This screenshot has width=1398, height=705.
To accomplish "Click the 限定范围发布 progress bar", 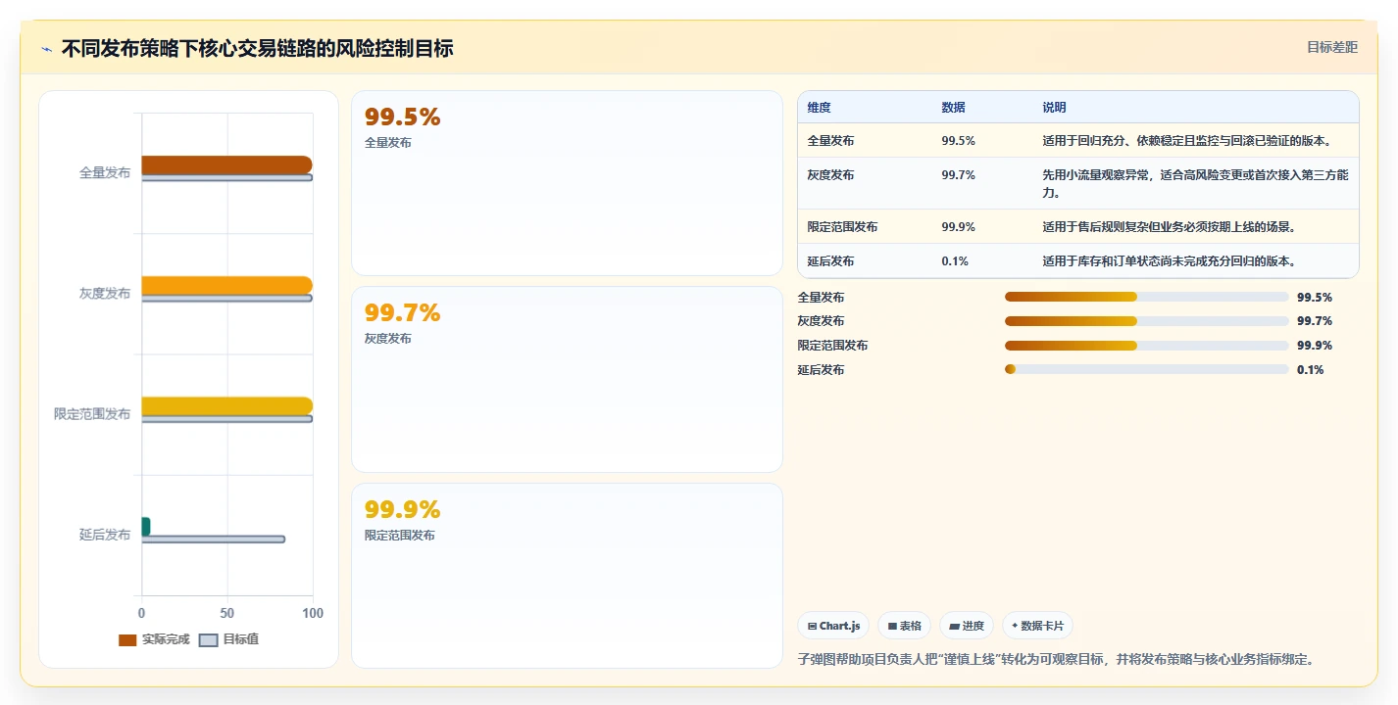I will click(1146, 346).
